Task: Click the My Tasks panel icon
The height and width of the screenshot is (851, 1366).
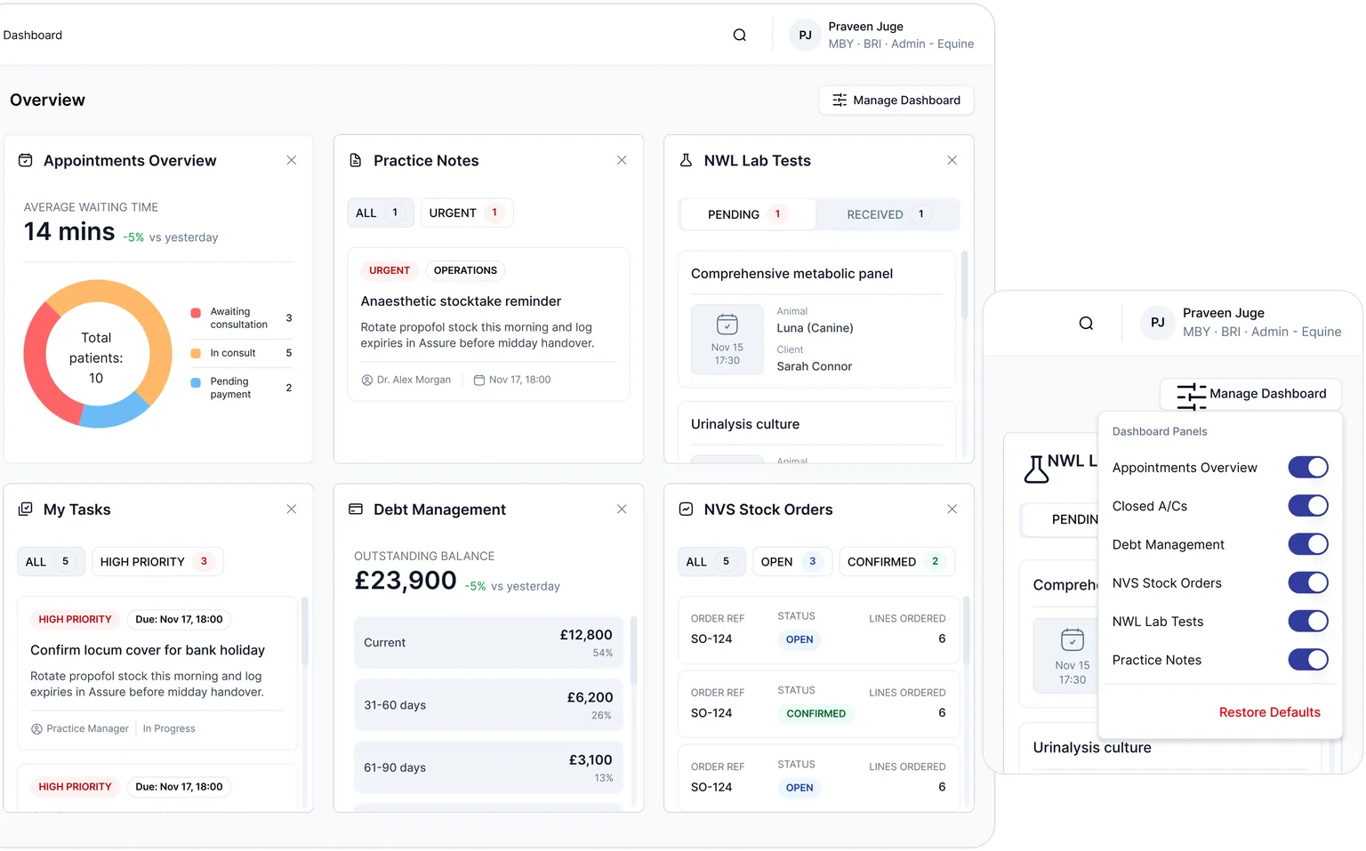Action: point(26,510)
